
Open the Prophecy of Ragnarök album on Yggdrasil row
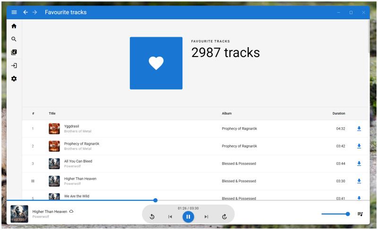coord(240,129)
